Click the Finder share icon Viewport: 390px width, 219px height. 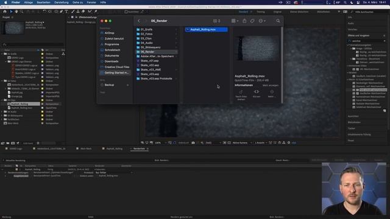click(244, 21)
